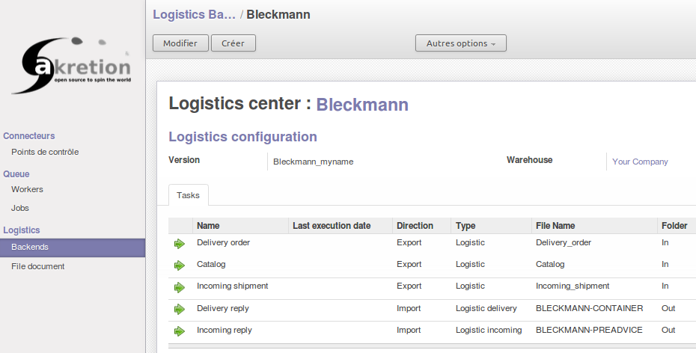Run the Catalog task green arrow
Viewport: 696px width, 353px height.
coord(180,265)
